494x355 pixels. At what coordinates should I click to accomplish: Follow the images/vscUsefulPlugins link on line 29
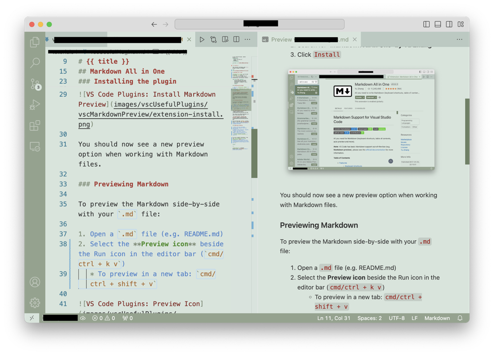[150, 114]
